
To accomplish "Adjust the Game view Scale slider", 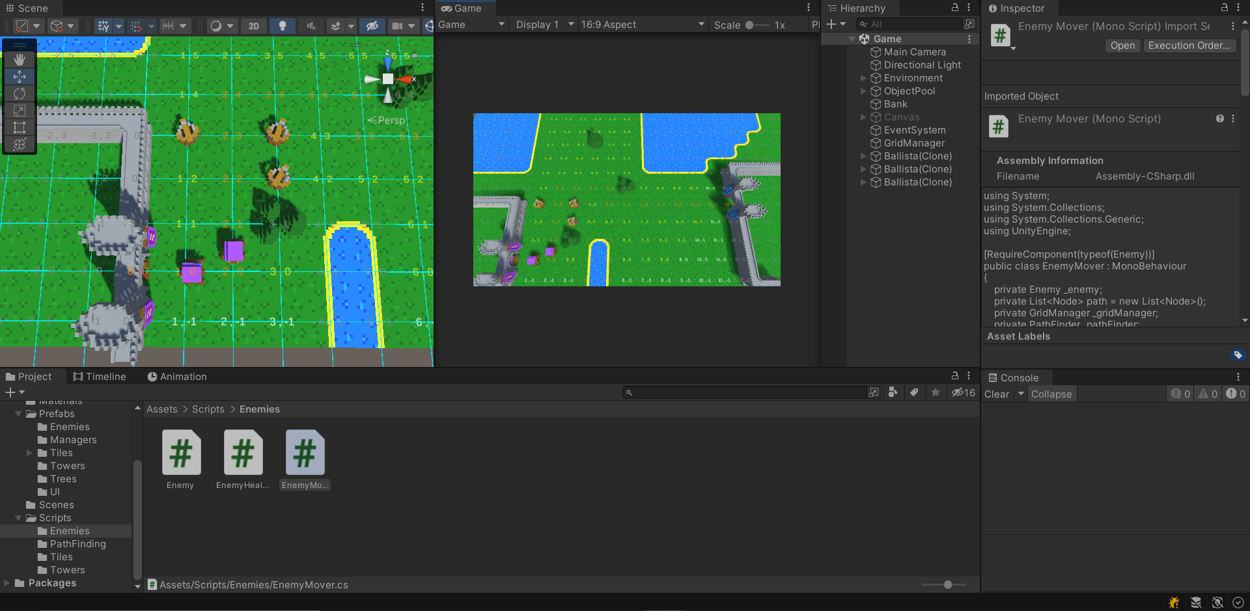I will (x=757, y=25).
